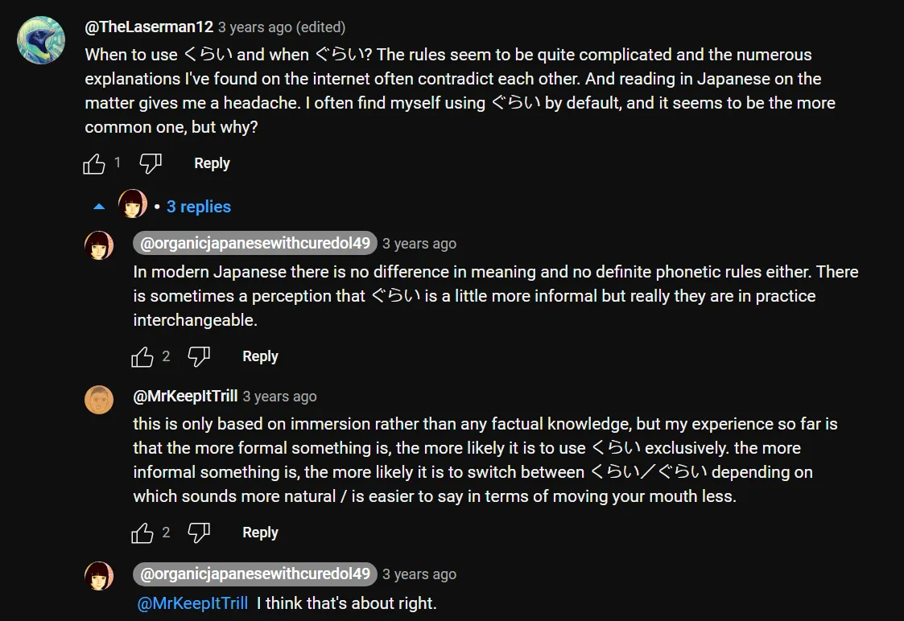Reply to TheLaserman12's comment

coord(212,163)
